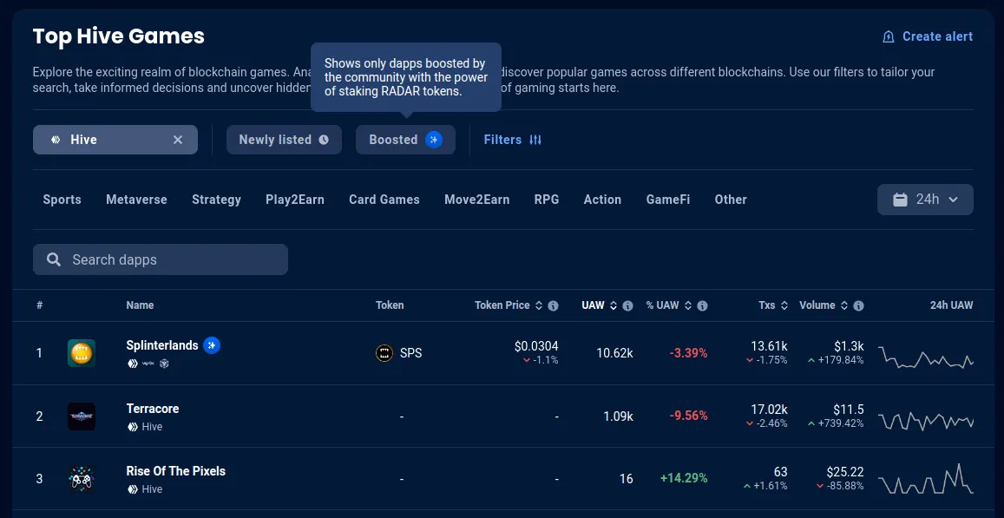The width and height of the screenshot is (1004, 518).
Task: Select the GameFi category
Action: (668, 200)
